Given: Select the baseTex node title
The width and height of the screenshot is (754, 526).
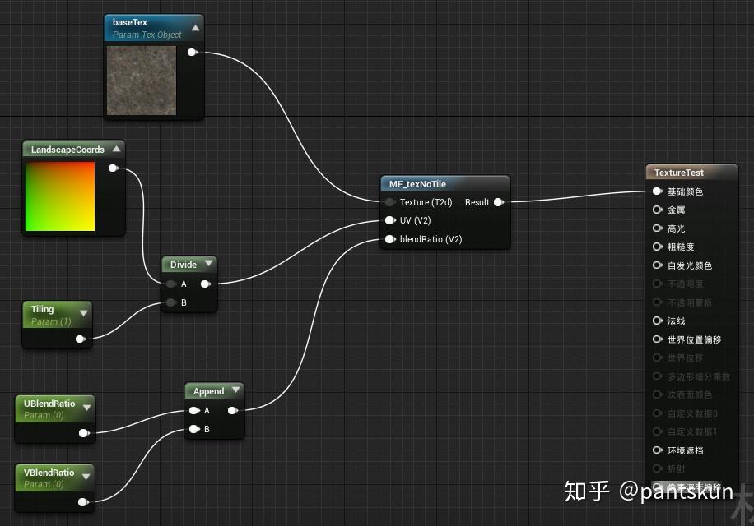Looking at the screenshot, I should 129,22.
